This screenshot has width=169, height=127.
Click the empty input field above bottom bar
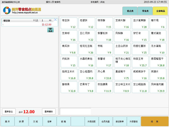point(76,111)
